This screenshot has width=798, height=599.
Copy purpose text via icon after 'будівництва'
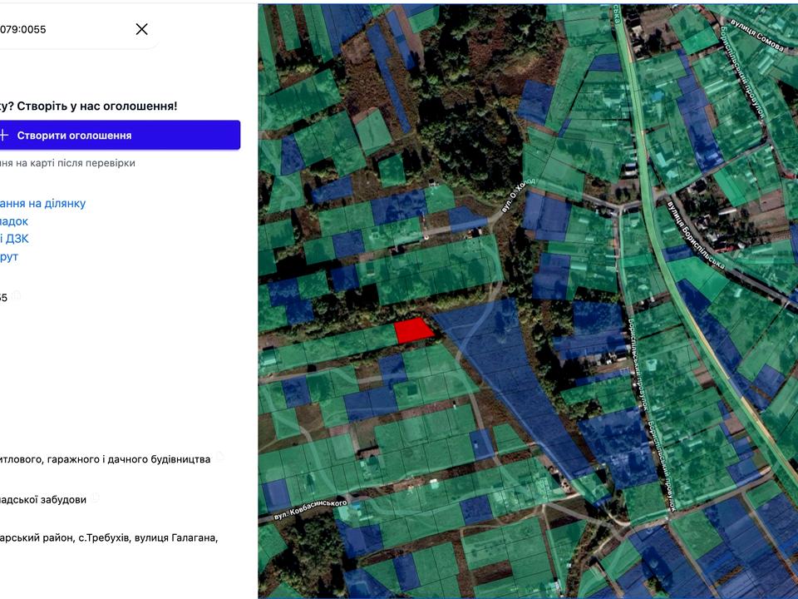click(x=219, y=457)
